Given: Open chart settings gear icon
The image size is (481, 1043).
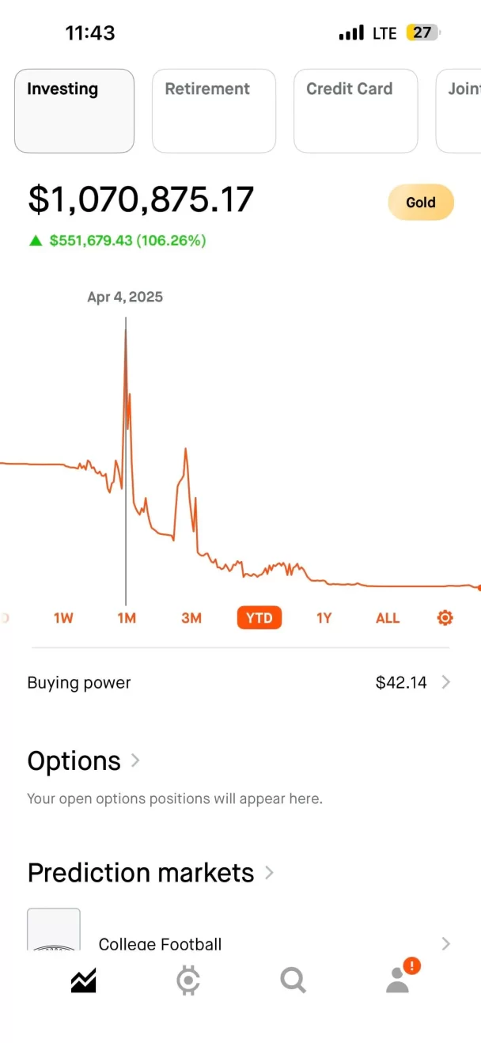Looking at the screenshot, I should (x=445, y=618).
